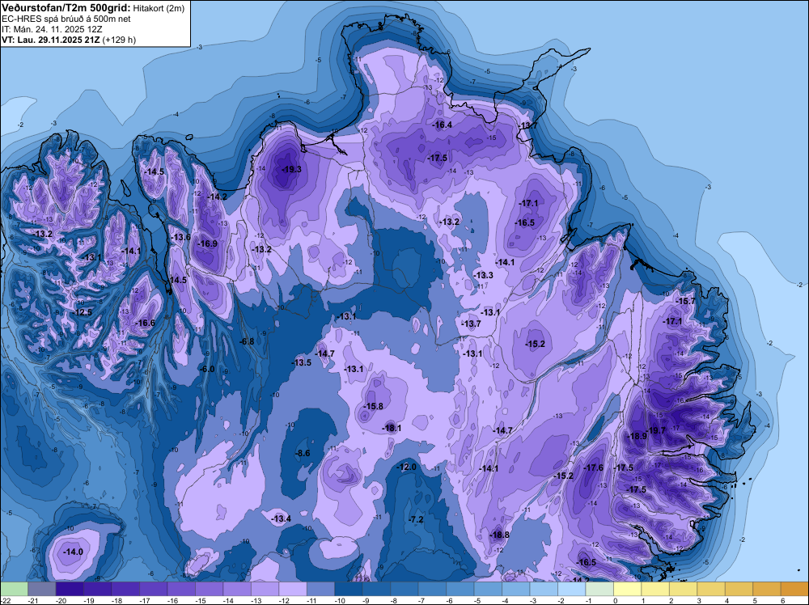Click the 'IT: Mán. 24. 11. 2025 12Z' line

(52, 29)
